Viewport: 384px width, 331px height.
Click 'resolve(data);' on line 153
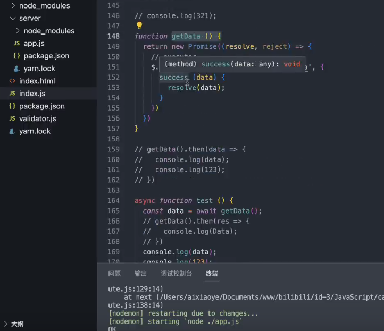(196, 88)
